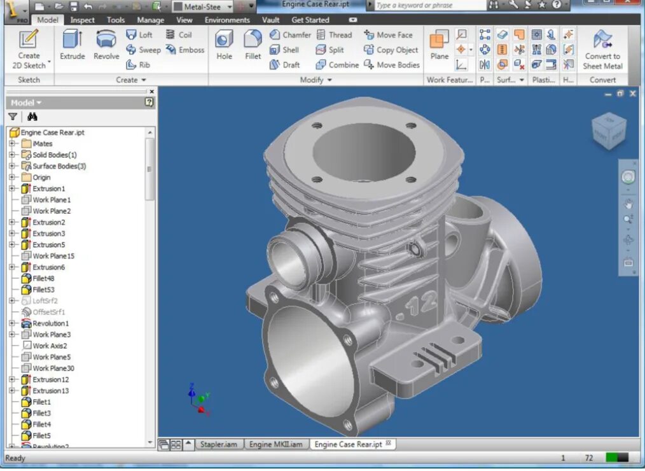
Task: Open browser find binoculars icon
Action: (x=32, y=117)
